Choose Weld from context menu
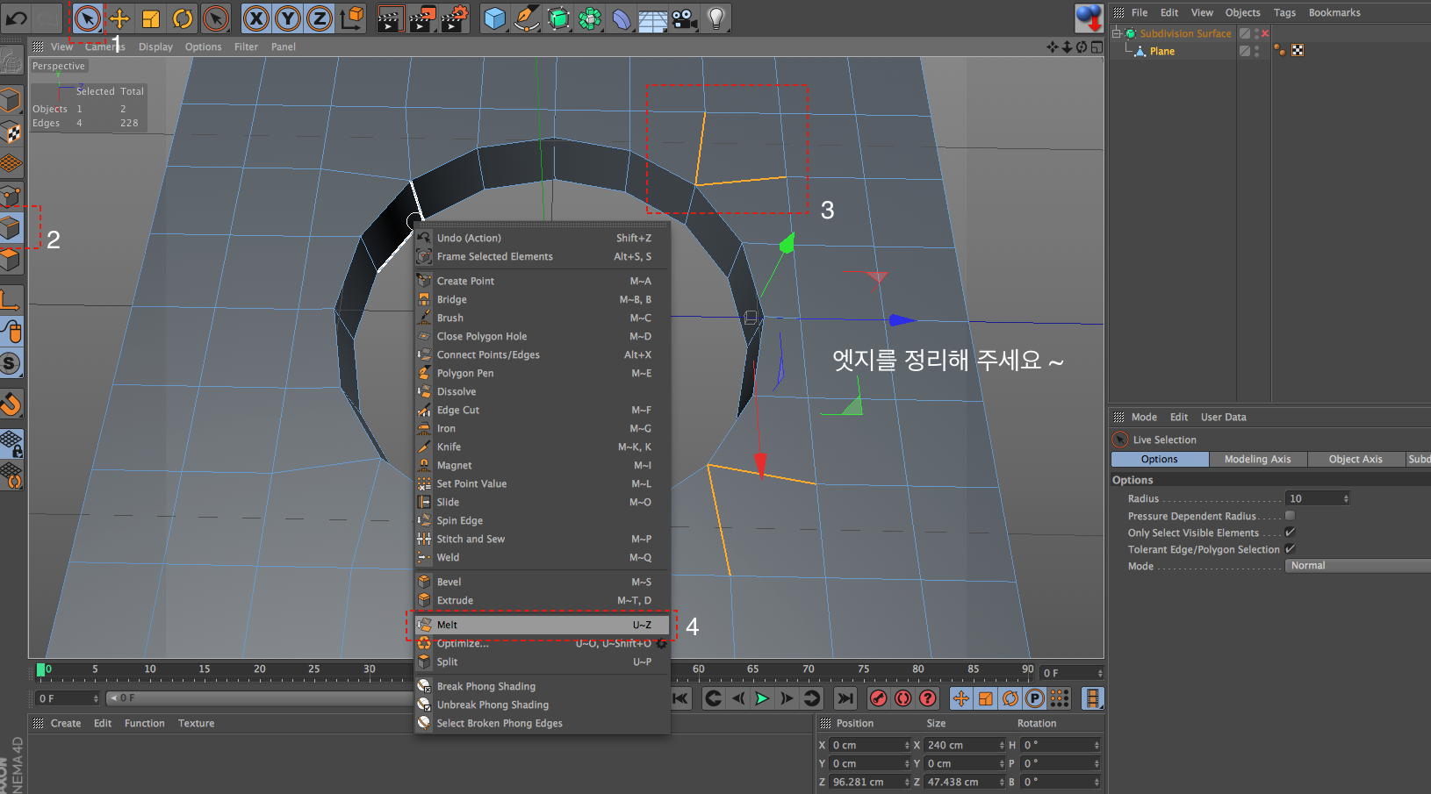Image resolution: width=1431 pixels, height=794 pixels. (542, 557)
